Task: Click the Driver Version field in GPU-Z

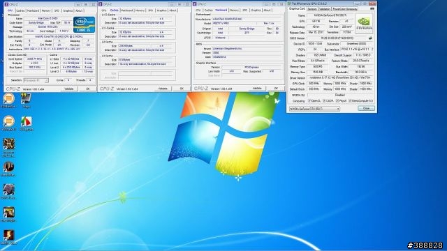Action: click(x=340, y=78)
